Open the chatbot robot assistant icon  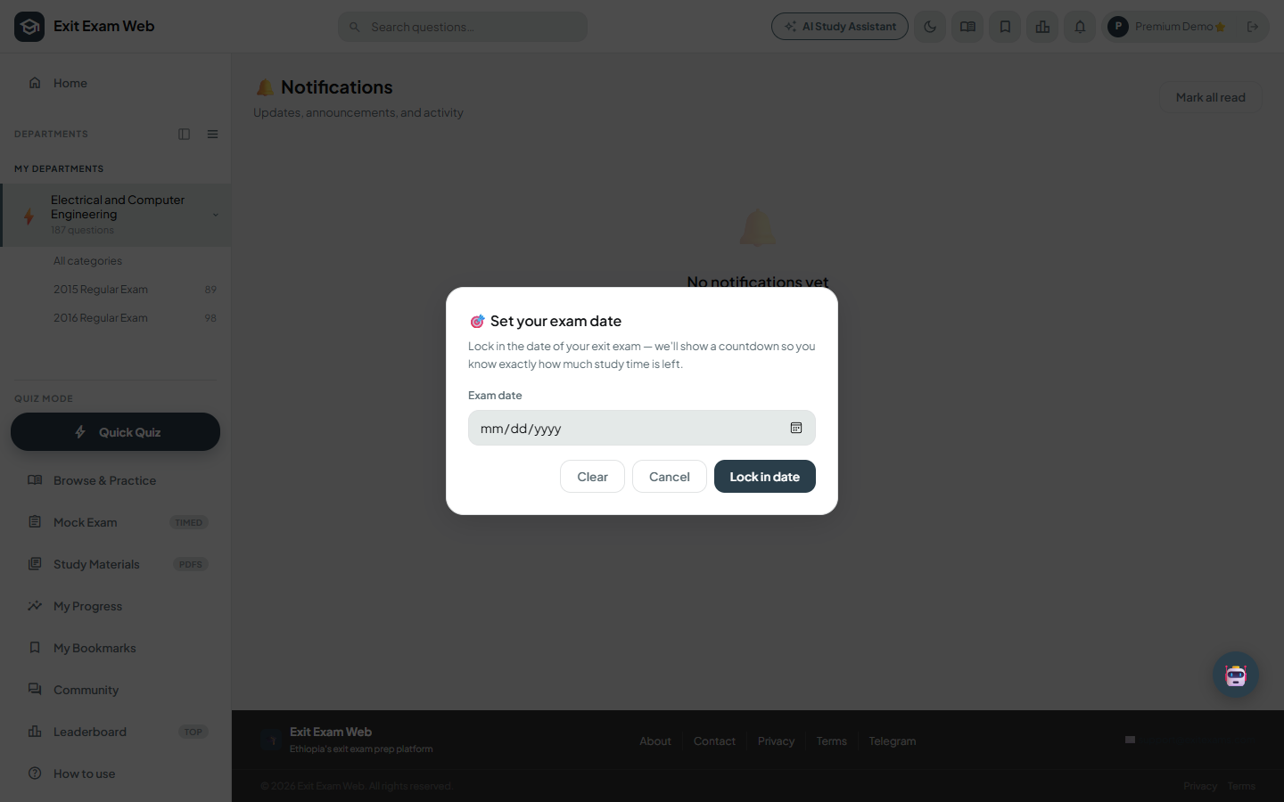1236,675
